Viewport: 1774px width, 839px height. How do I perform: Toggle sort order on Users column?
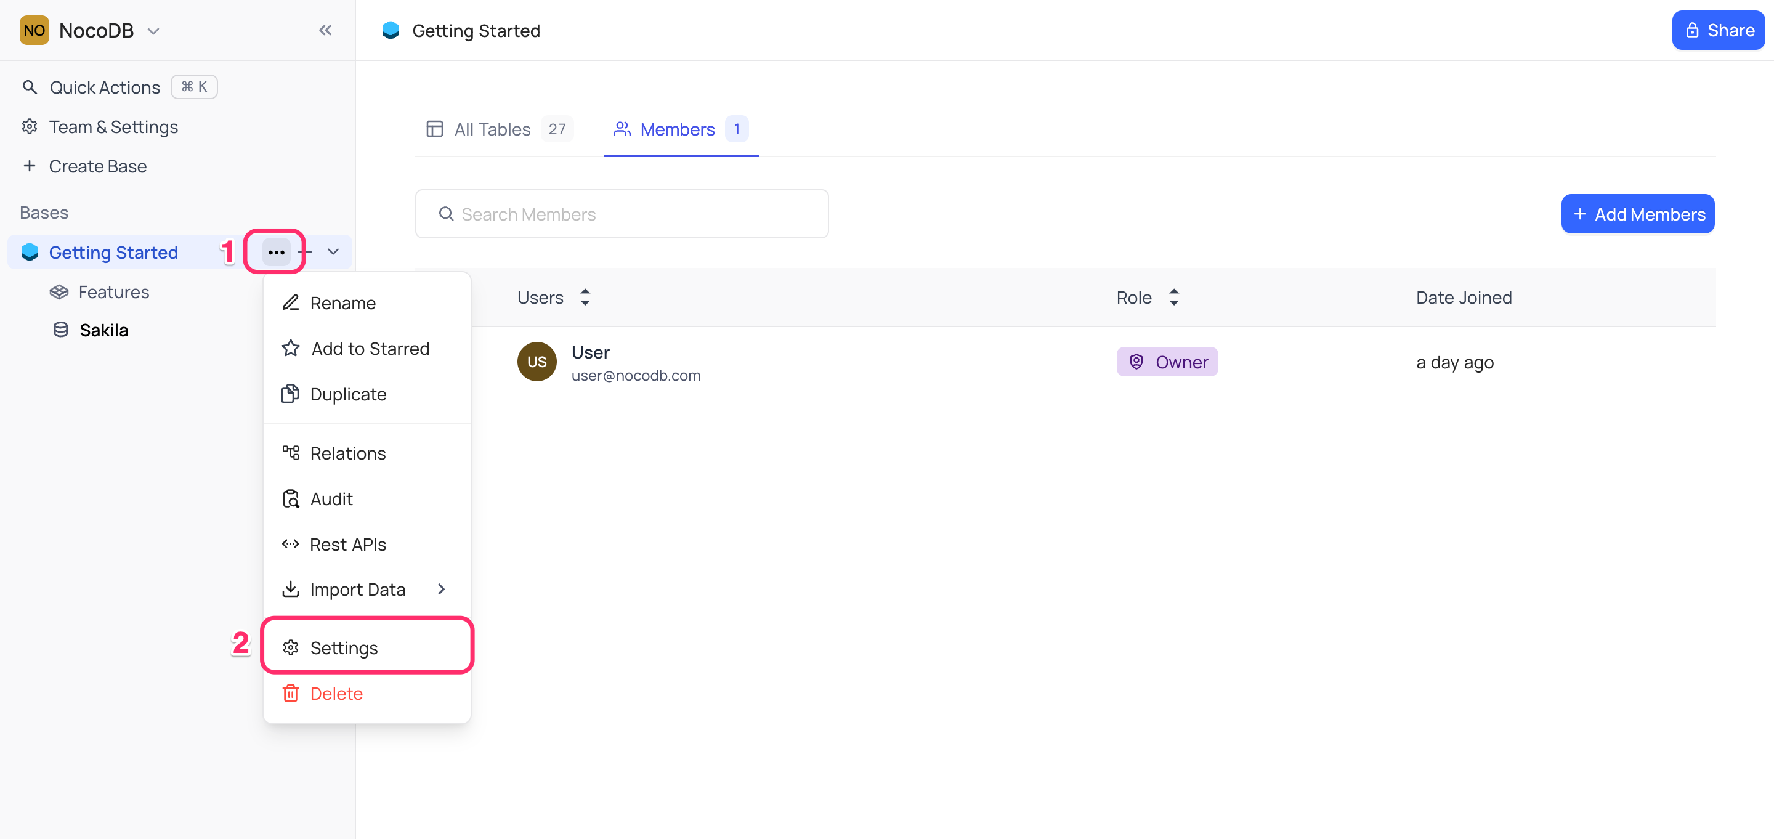[585, 298]
